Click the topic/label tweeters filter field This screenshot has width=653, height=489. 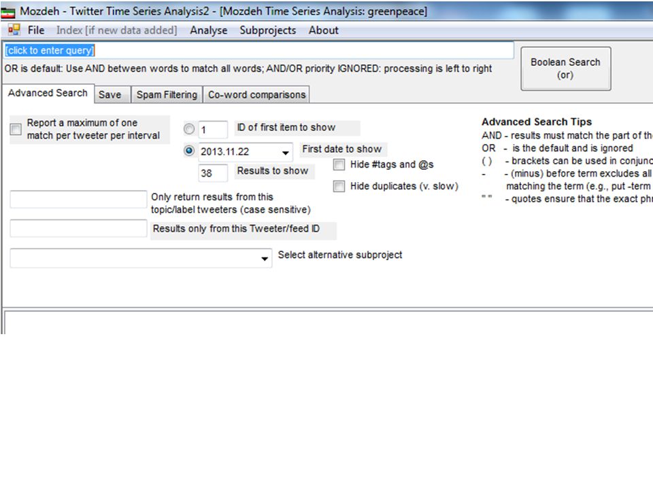point(78,199)
